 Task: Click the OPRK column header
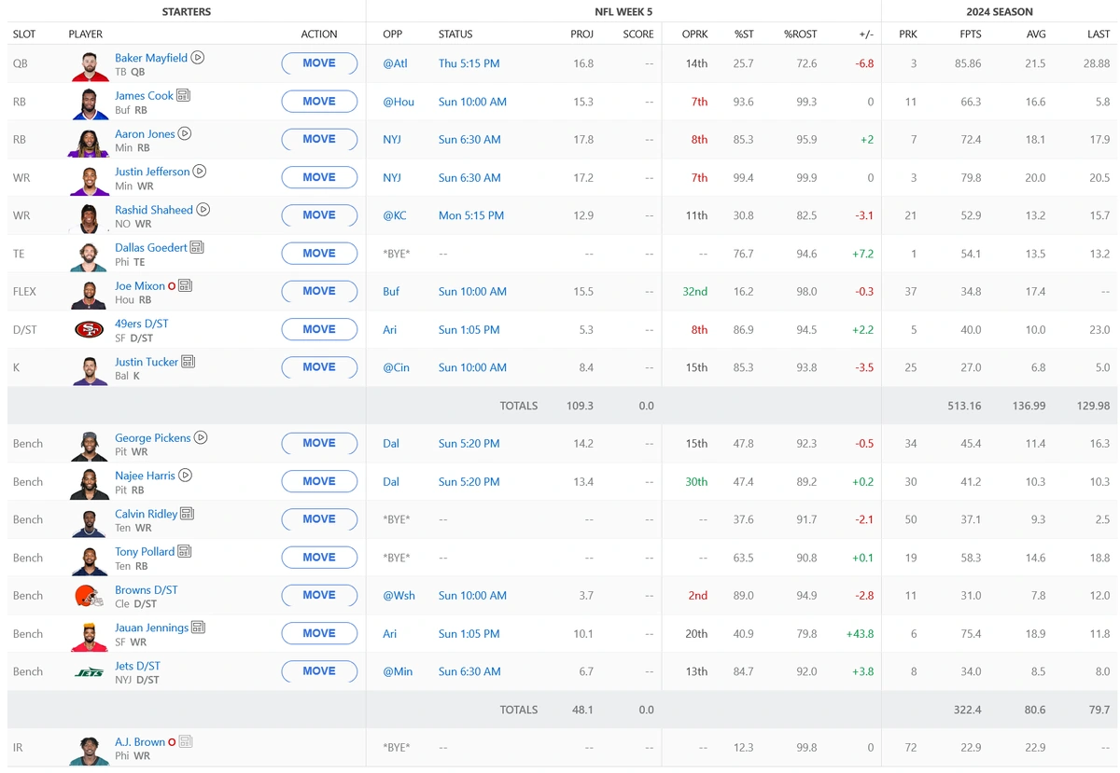695,35
